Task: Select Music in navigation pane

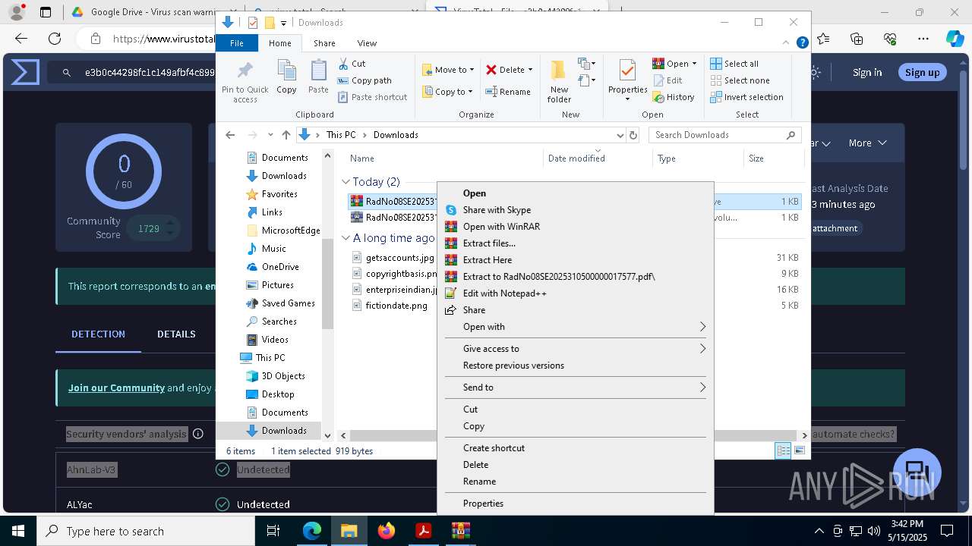Action: (273, 249)
